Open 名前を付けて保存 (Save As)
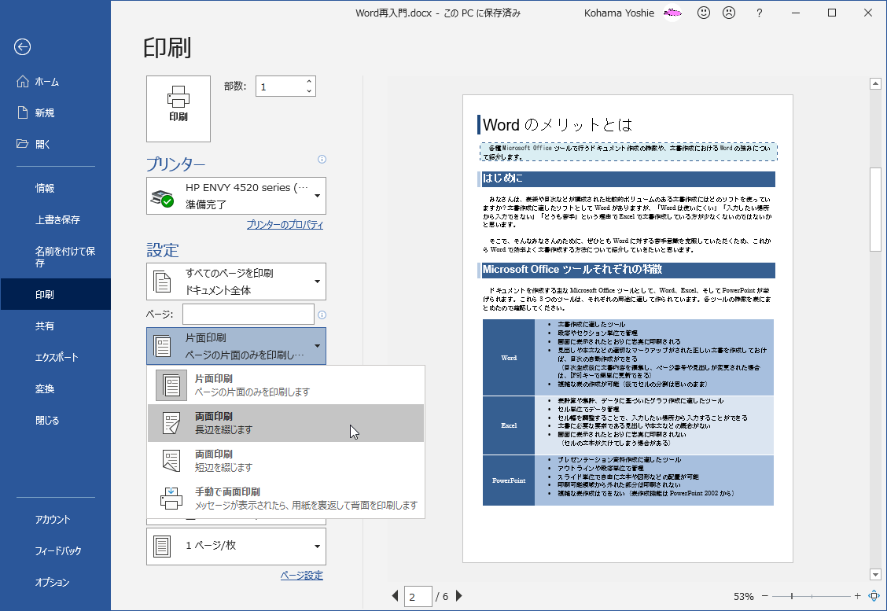This screenshot has width=887, height=611. click(55, 257)
